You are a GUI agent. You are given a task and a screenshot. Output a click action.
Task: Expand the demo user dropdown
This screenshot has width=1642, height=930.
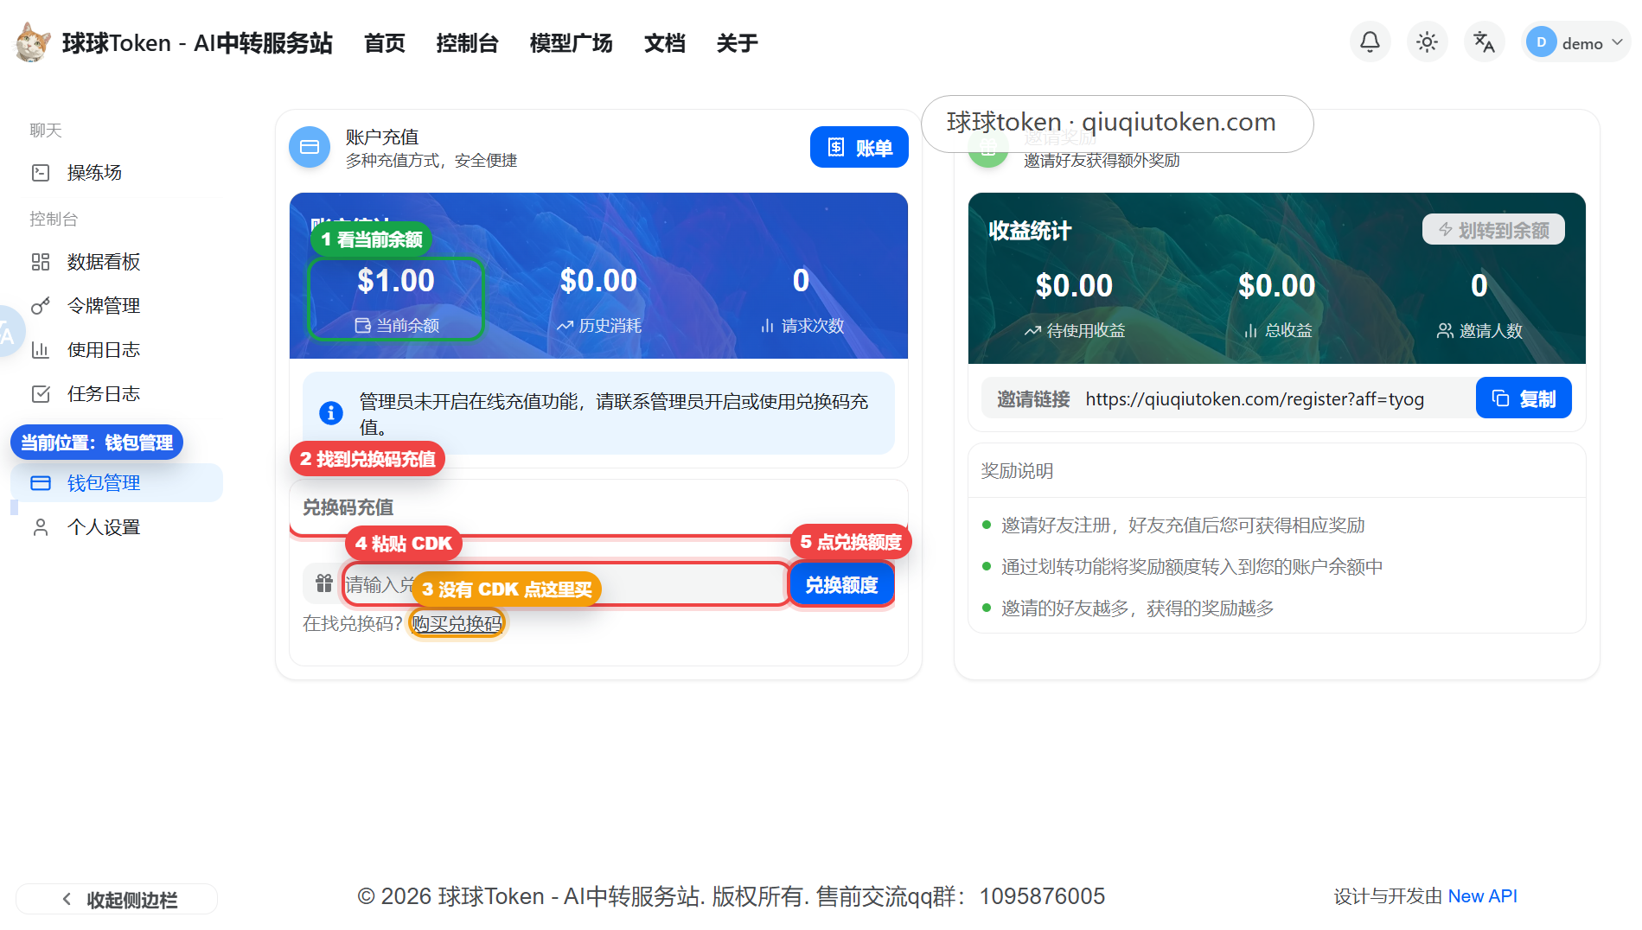[x=1576, y=42]
